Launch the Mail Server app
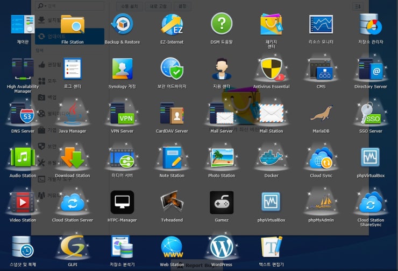The image size is (398, 271). pyautogui.click(x=222, y=113)
